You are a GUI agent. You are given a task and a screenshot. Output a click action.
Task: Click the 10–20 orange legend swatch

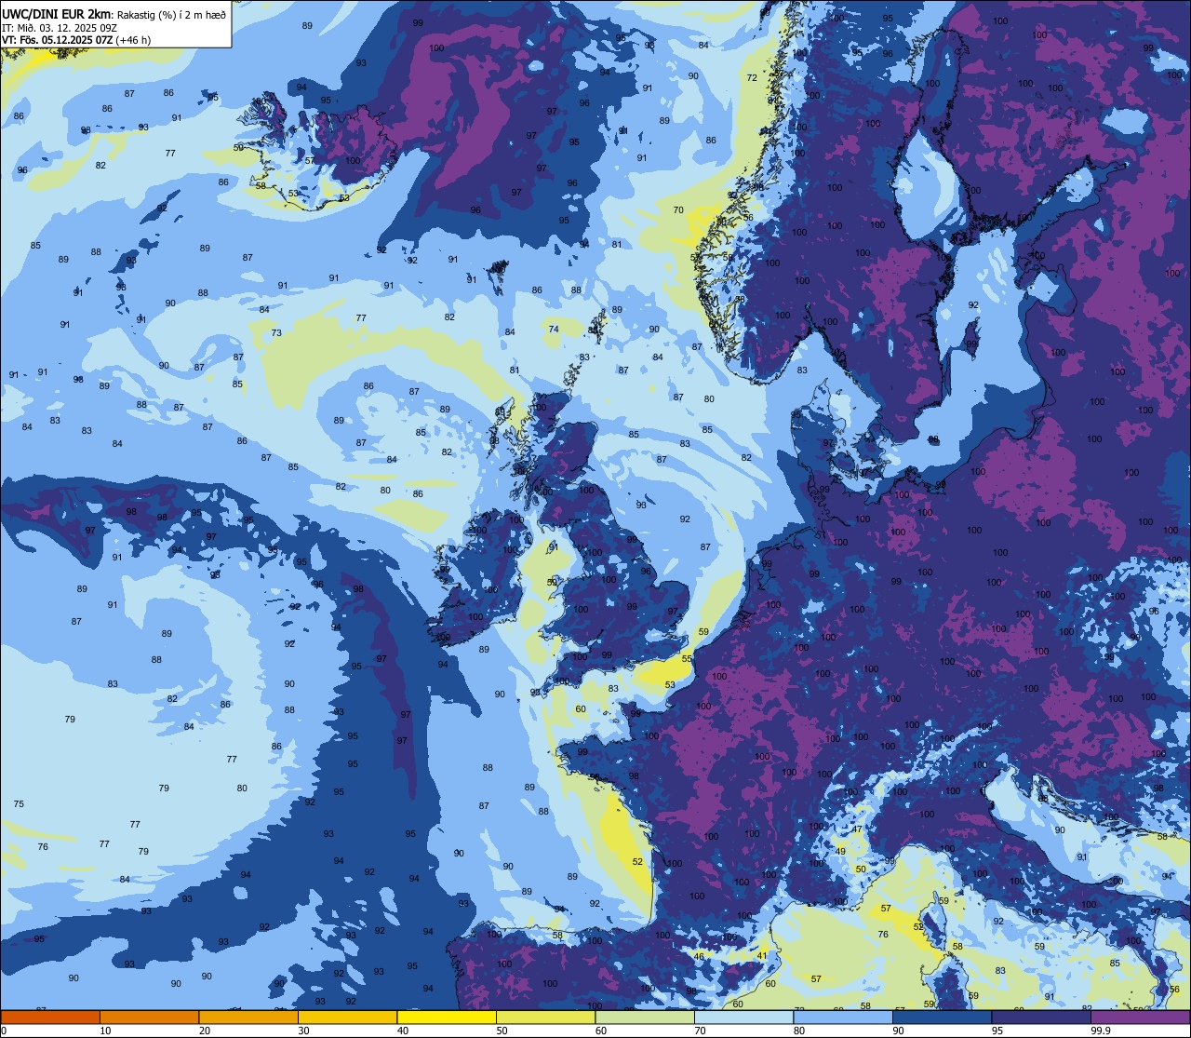tap(149, 1017)
